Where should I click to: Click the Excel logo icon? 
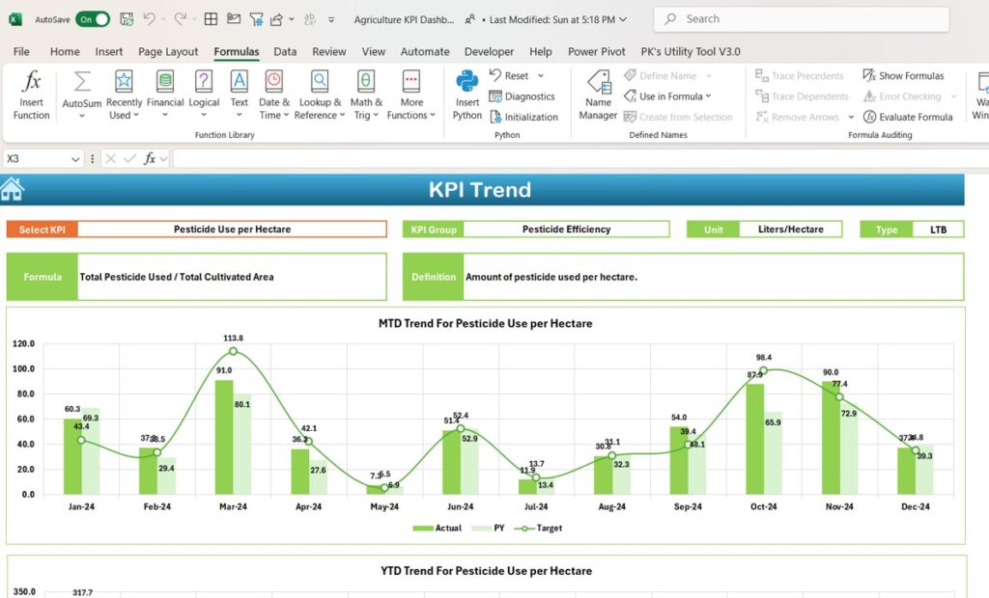point(15,19)
